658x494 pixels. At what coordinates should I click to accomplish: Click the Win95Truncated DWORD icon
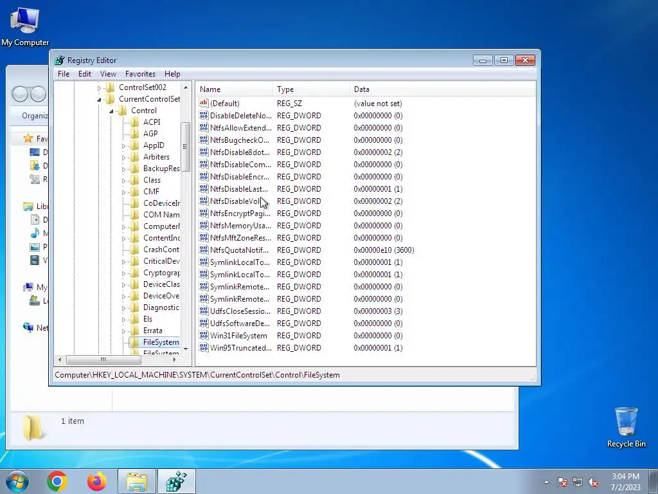coord(204,347)
